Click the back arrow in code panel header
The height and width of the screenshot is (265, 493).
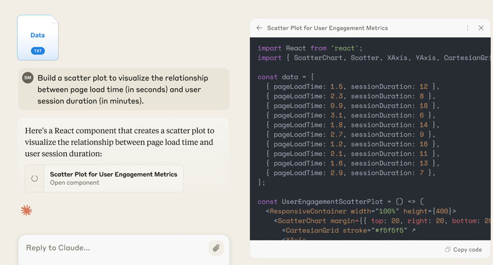tap(260, 28)
